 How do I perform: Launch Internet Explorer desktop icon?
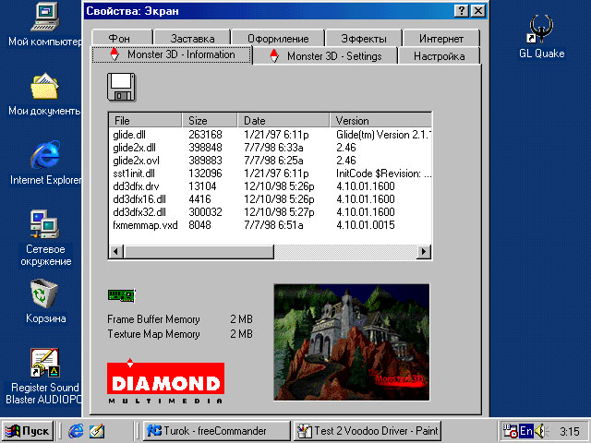pos(45,155)
